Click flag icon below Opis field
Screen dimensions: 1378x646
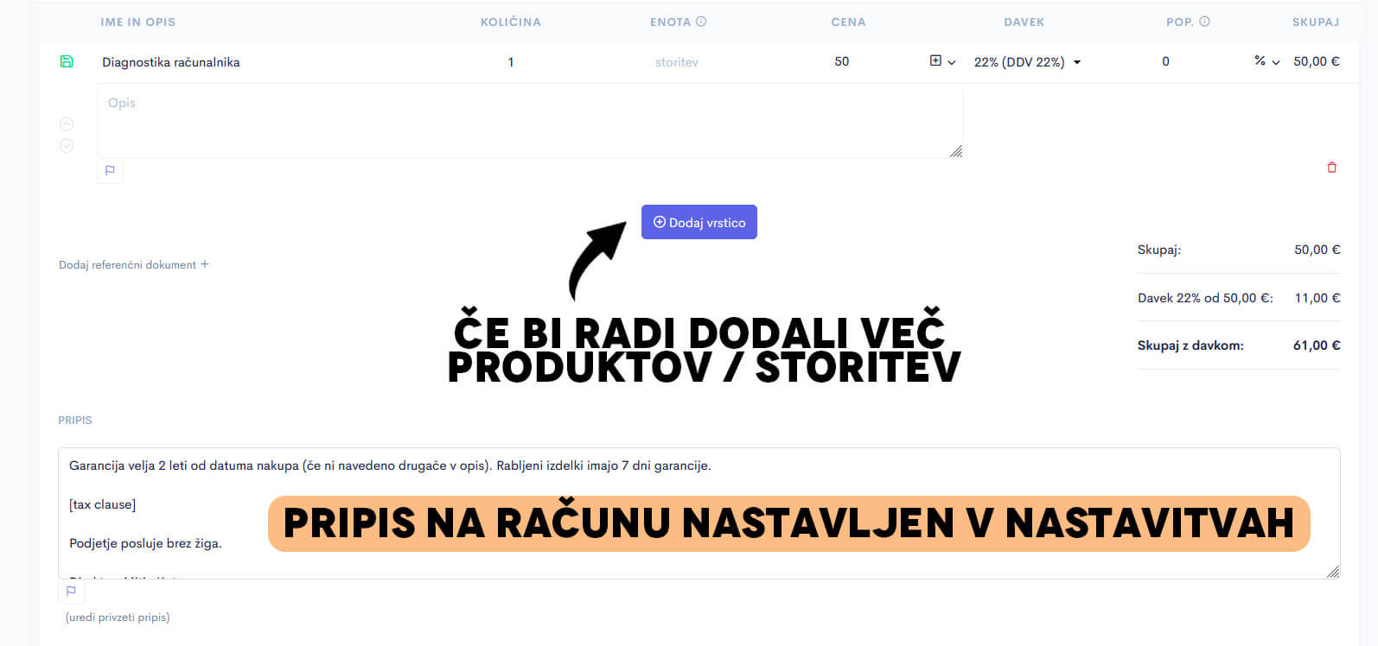point(110,170)
